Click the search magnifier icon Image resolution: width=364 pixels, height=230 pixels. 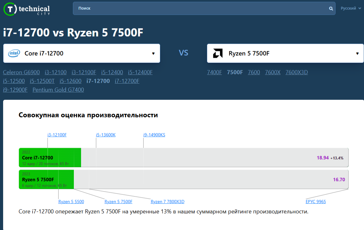pos(331,8)
